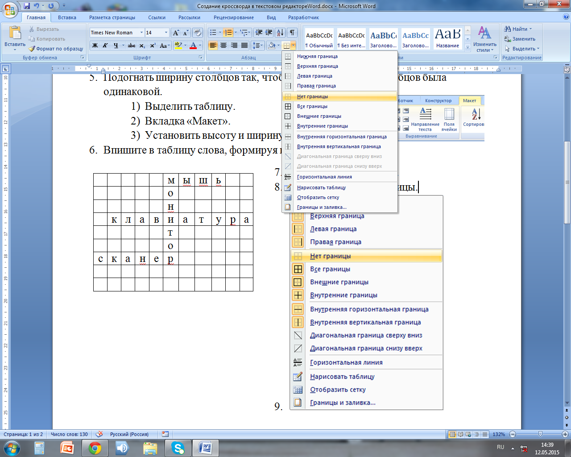Image resolution: width=571 pixels, height=457 pixels.
Task: Switch to Draft view icon in status bar
Action: coord(485,434)
